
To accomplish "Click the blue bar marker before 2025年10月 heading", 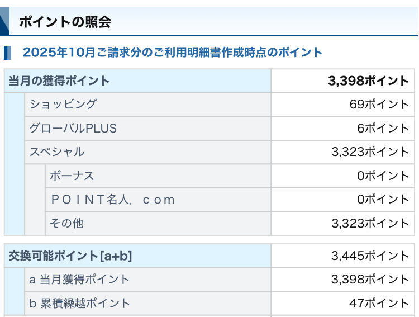I will coord(7,53).
